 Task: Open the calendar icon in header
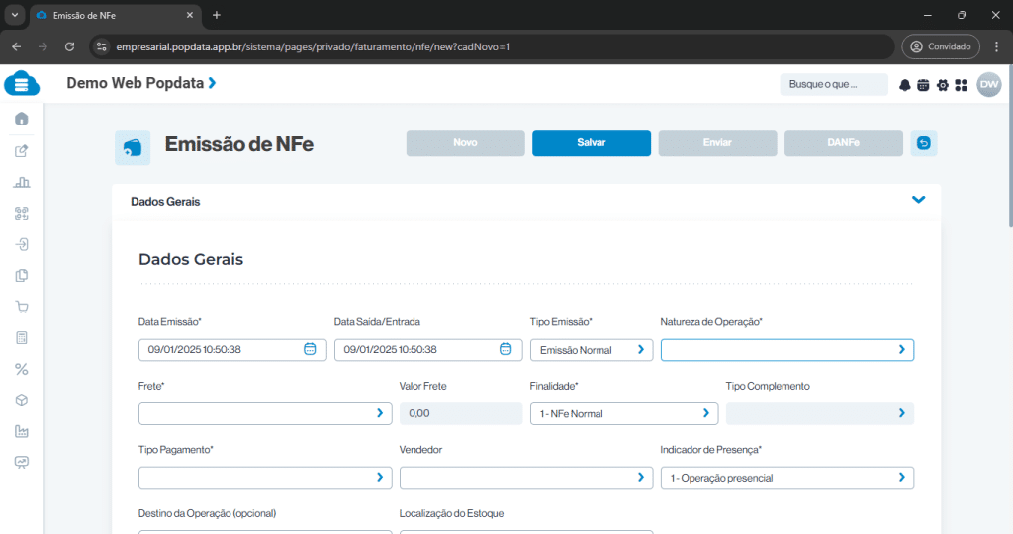pos(923,85)
